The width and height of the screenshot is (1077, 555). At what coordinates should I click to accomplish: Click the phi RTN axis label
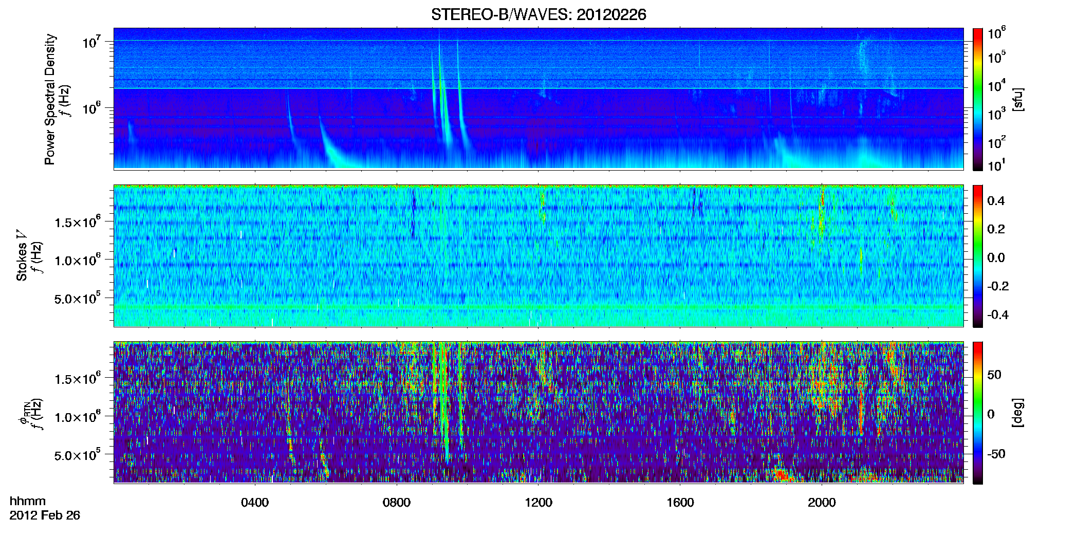24,413
